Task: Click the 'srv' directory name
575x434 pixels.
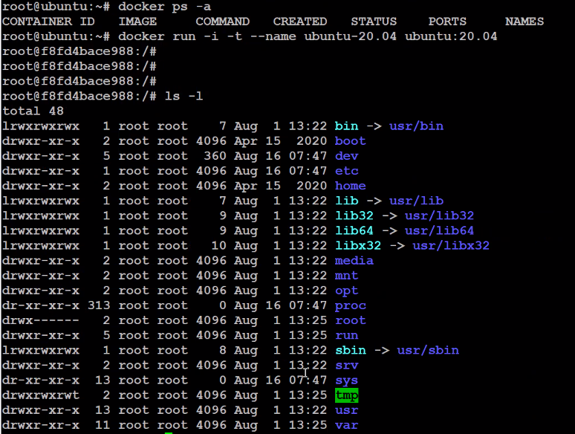Action: click(346, 366)
